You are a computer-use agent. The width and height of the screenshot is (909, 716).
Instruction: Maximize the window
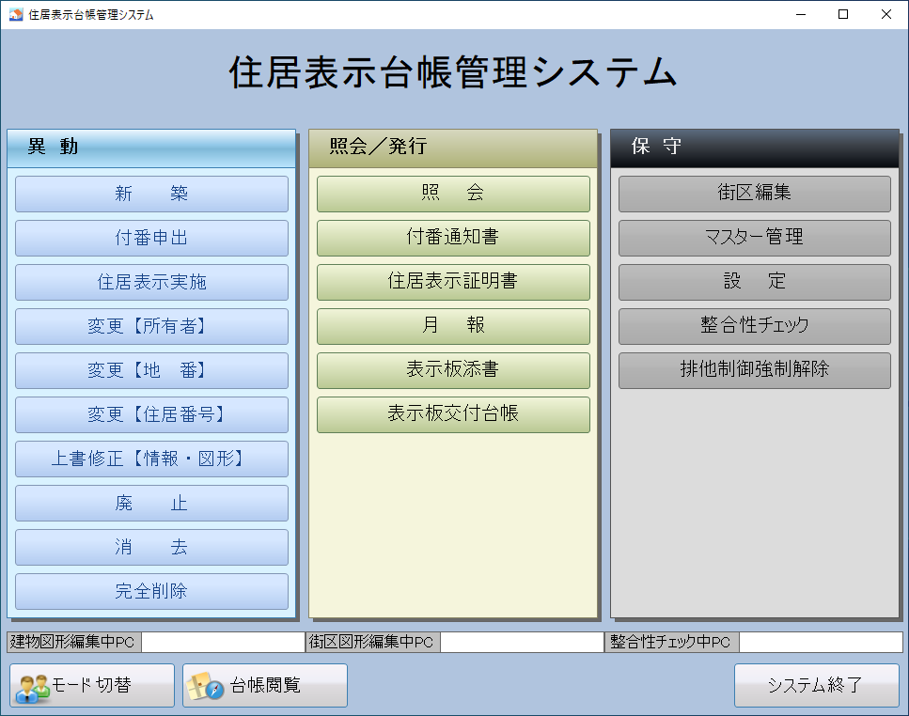(x=843, y=14)
